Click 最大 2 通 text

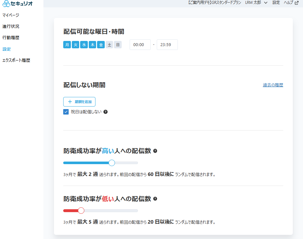tap(87, 174)
